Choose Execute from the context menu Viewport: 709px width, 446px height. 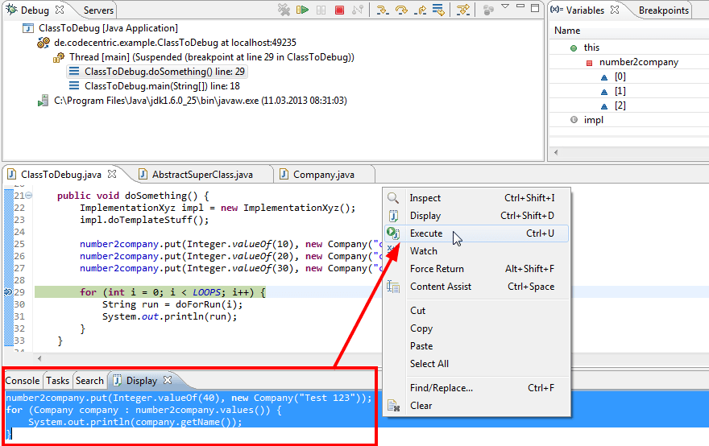tap(426, 233)
